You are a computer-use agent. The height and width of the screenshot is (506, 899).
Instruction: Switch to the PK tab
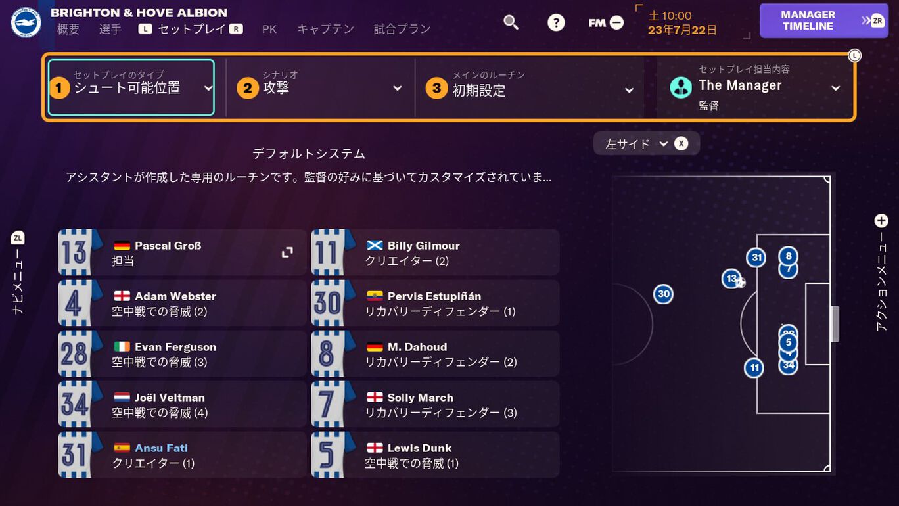(269, 29)
